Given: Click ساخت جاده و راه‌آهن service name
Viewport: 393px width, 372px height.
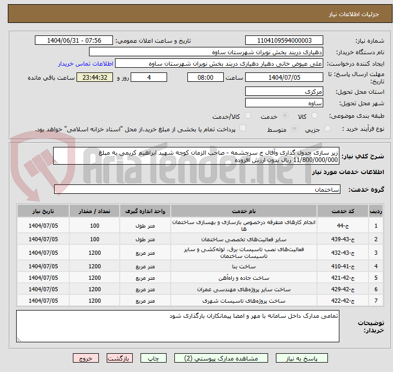Looking at the screenshot, I should pyautogui.click(x=244, y=278).
